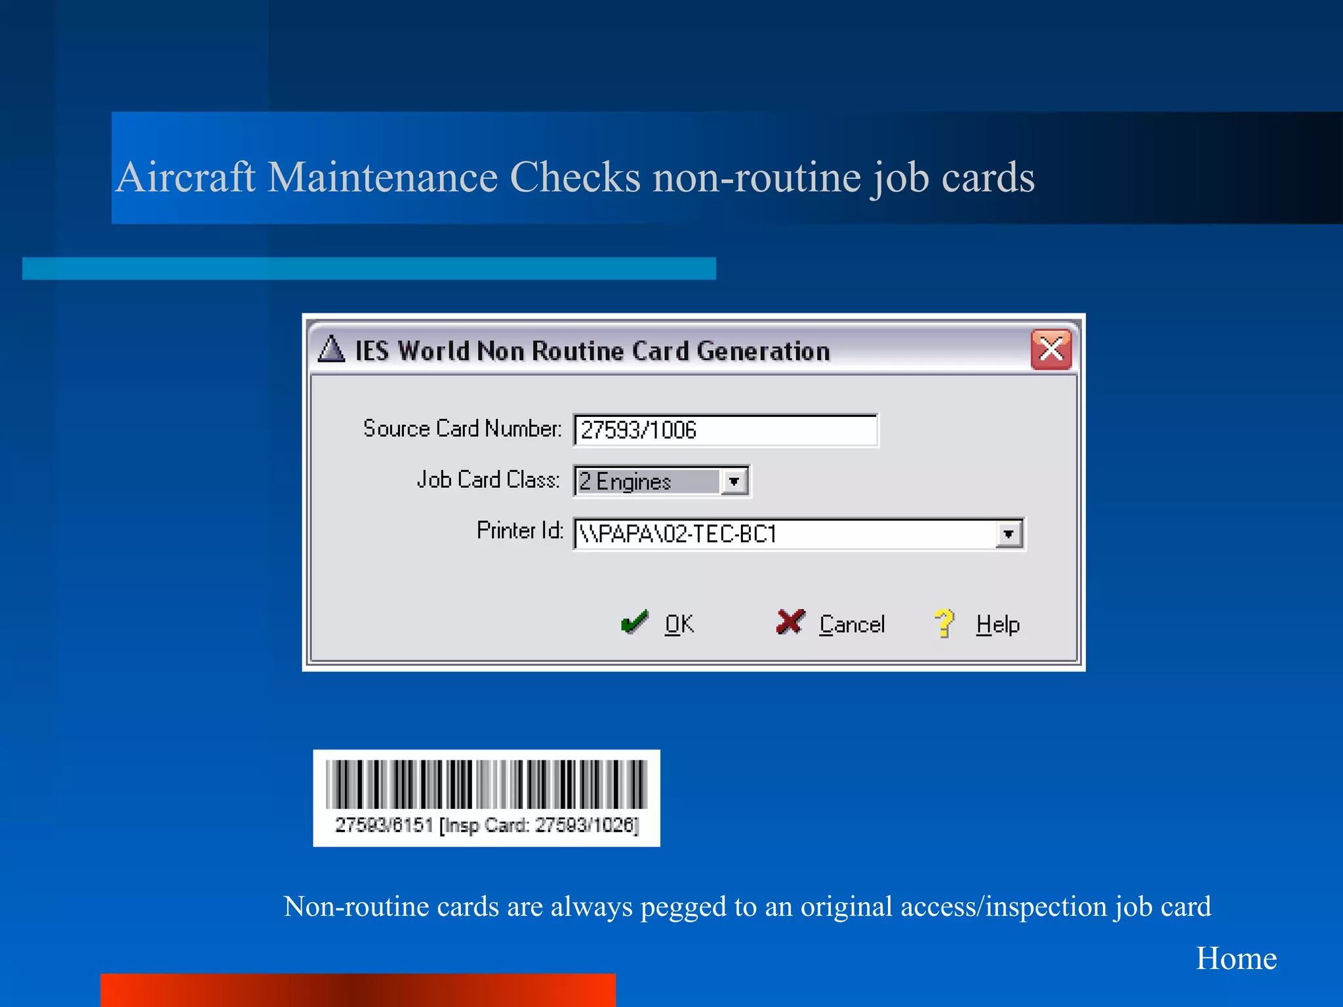Click the 'Source Card Number:' label
This screenshot has width=1343, height=1007.
pos(462,428)
